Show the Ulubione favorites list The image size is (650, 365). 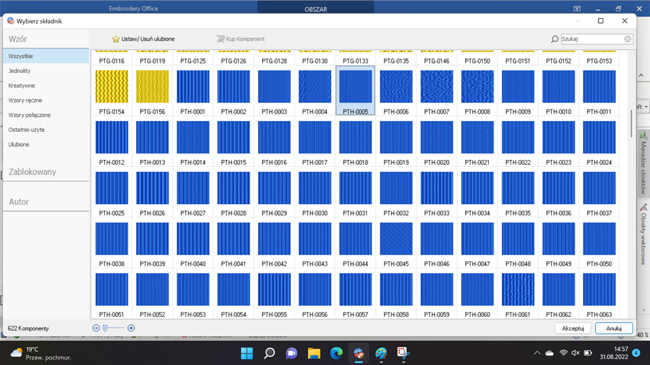pos(19,145)
